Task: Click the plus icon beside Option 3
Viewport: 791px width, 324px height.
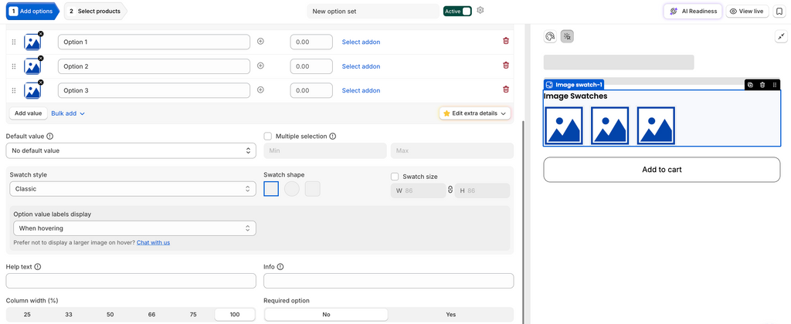Action: pos(261,89)
